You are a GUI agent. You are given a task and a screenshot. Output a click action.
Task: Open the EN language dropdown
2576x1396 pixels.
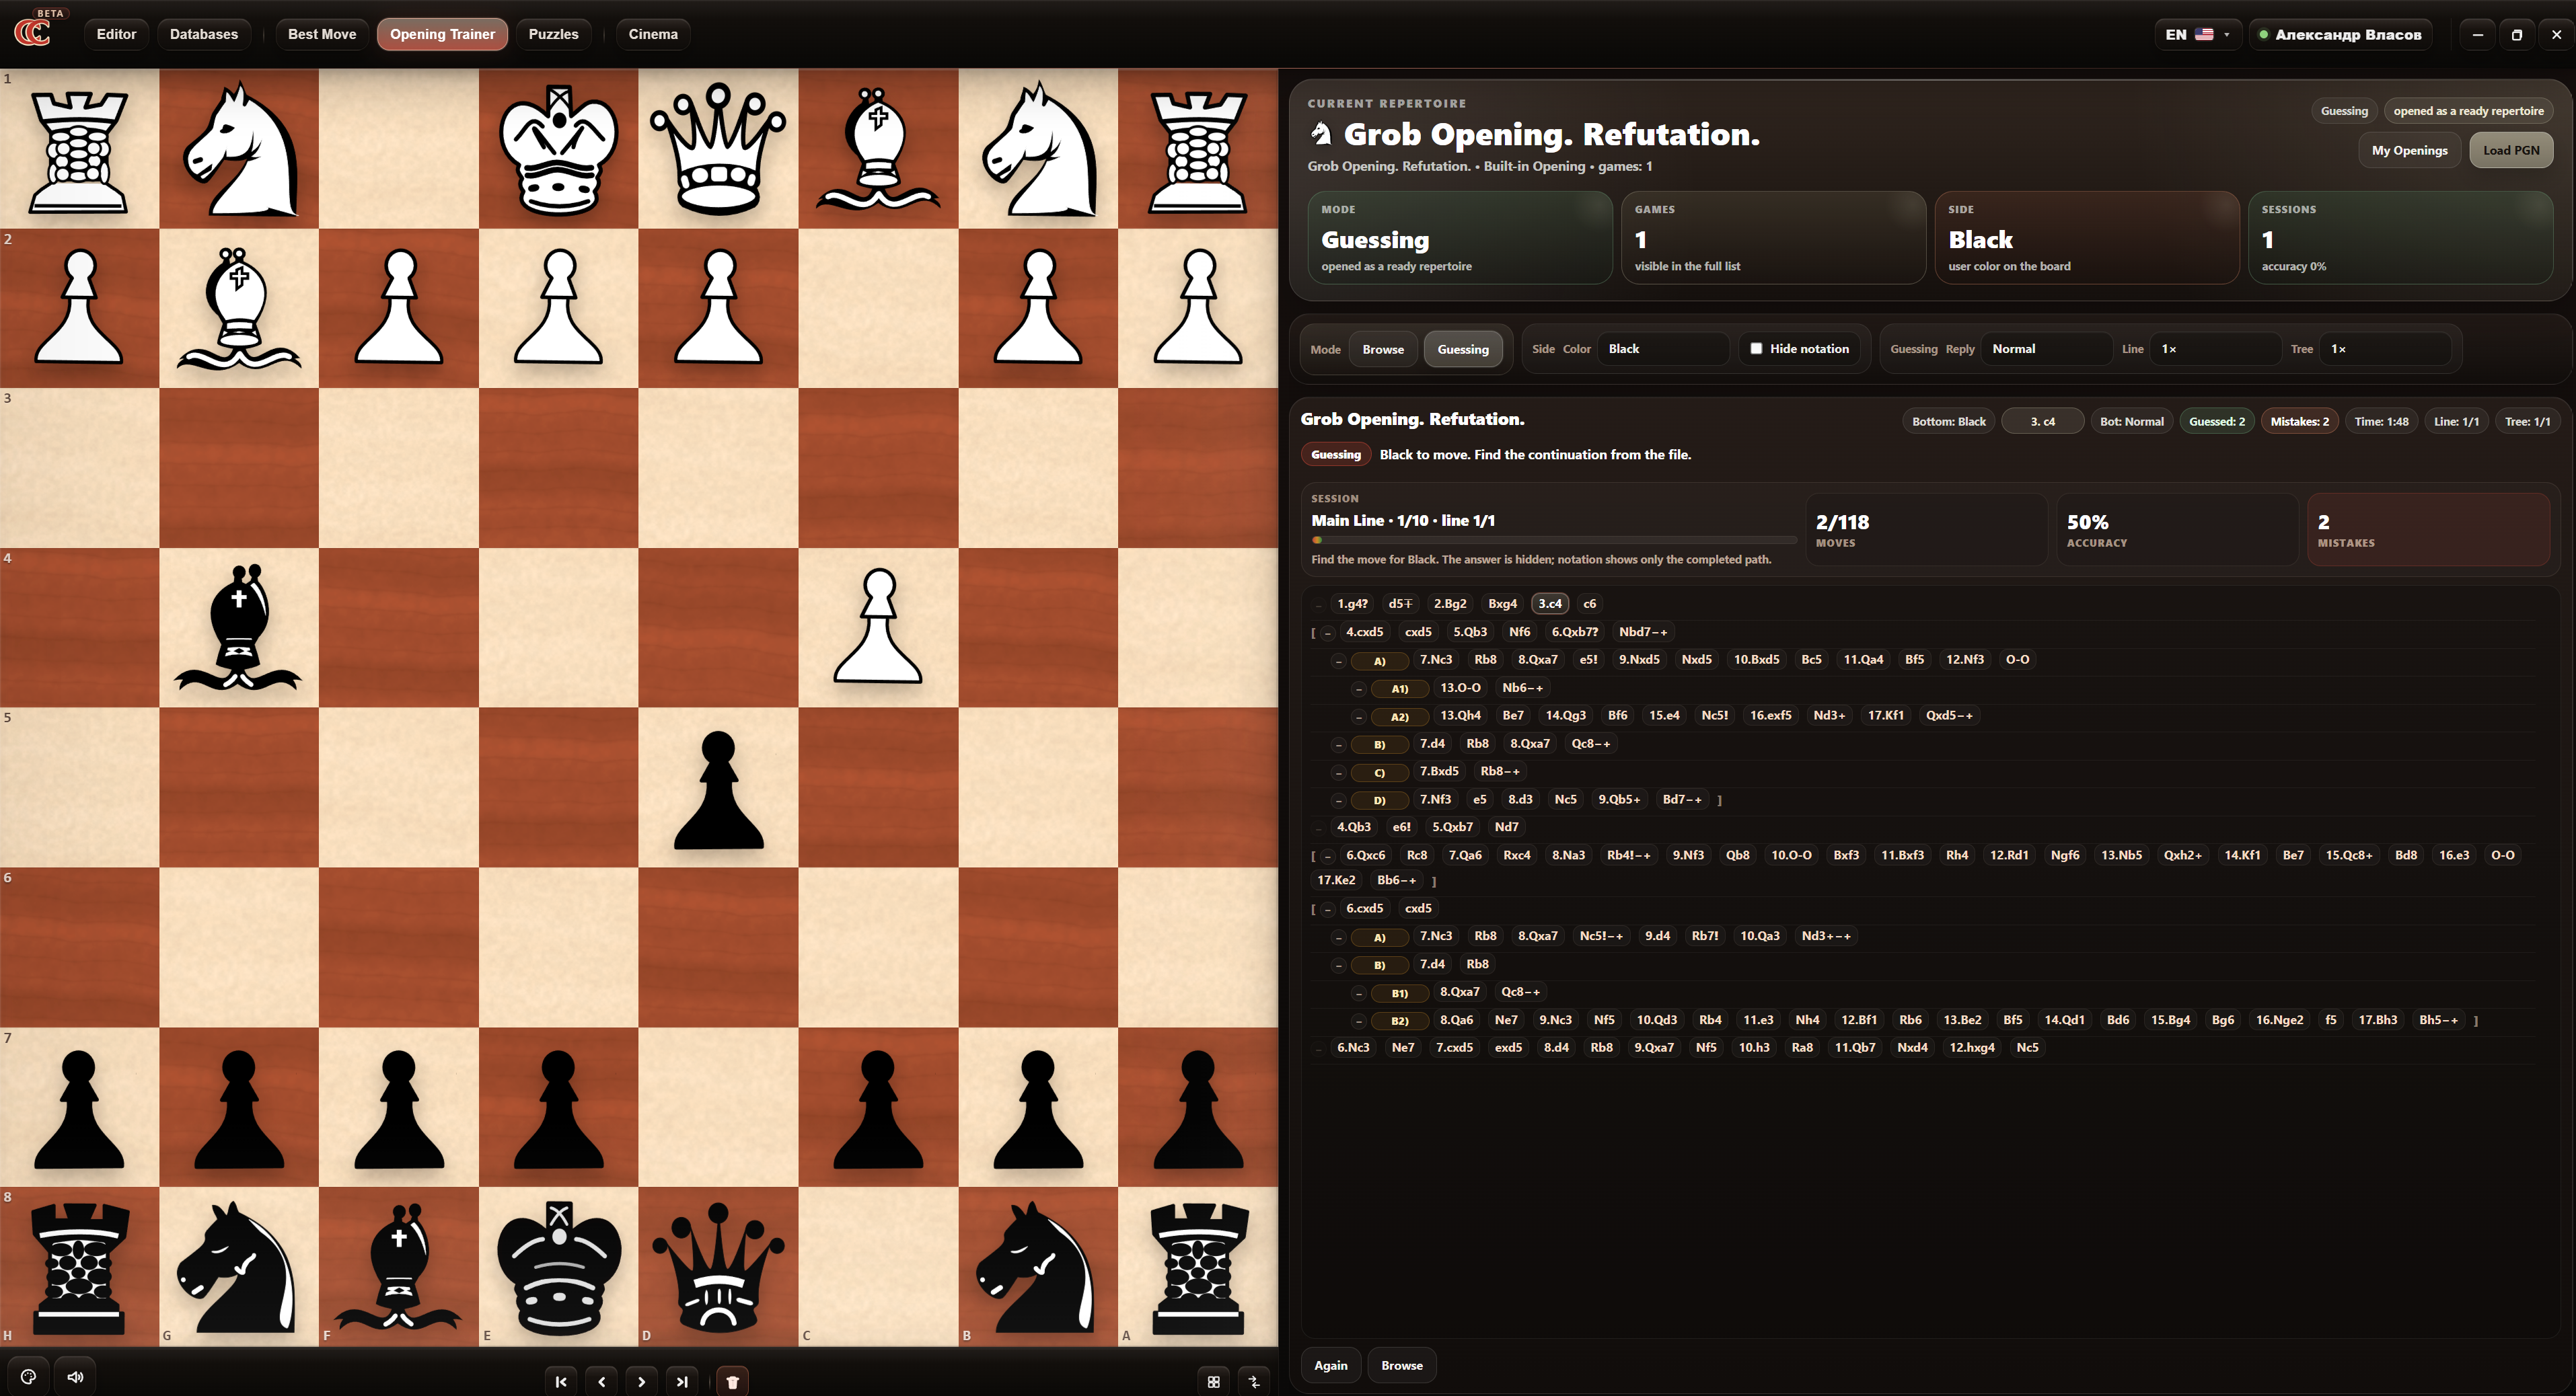pyautogui.click(x=2197, y=34)
